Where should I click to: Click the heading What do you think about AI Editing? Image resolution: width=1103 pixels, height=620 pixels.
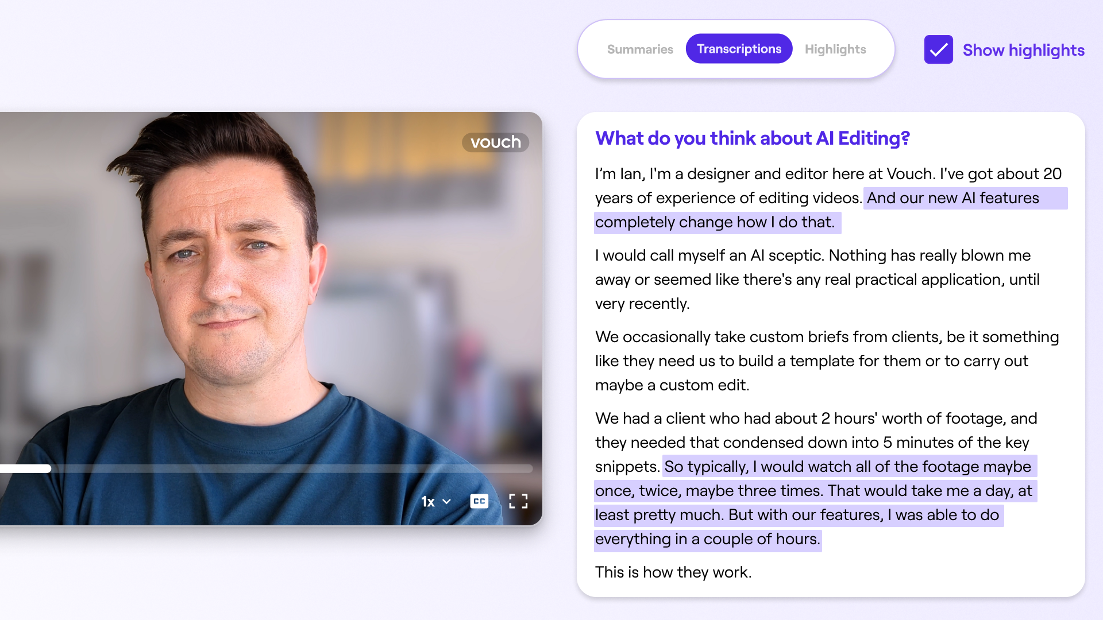(752, 138)
